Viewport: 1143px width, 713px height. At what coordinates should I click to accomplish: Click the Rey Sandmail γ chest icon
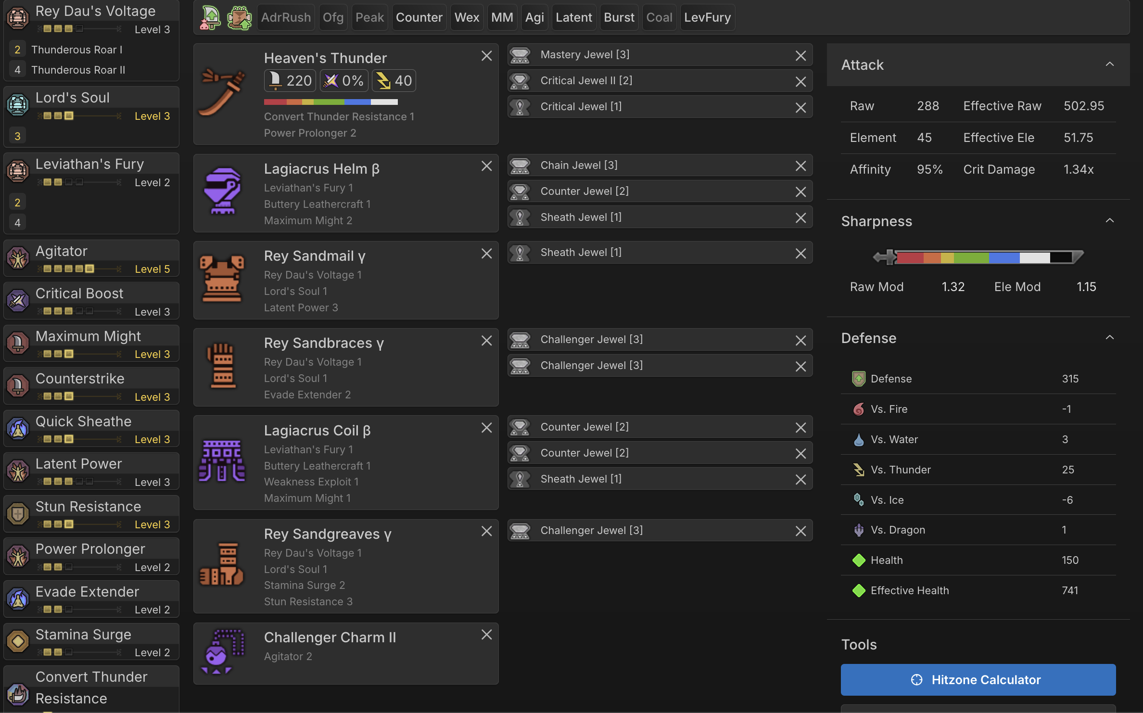222,279
